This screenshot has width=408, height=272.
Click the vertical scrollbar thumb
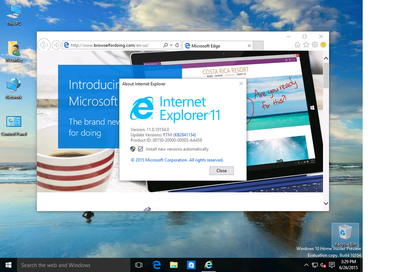326,75
